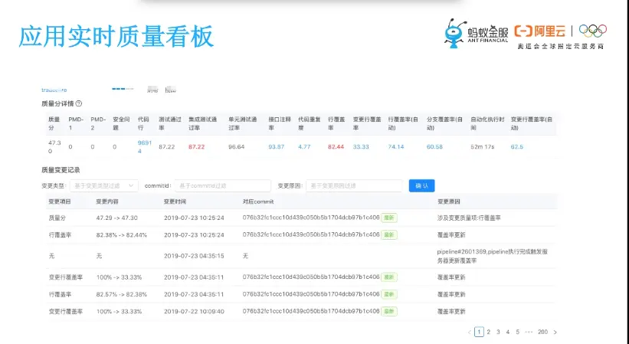Click 最新 tag in 2019-07-22 10:09:40 row
Viewport: 629px width, 344px height.
[x=388, y=311]
